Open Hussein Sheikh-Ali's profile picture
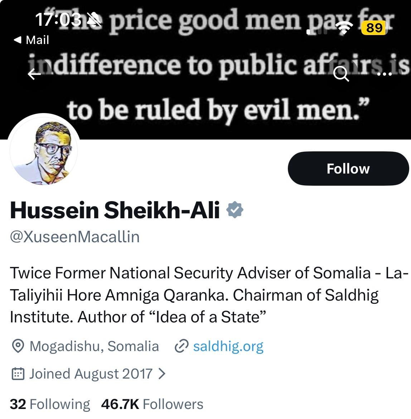The width and height of the screenshot is (411, 419). [x=44, y=150]
